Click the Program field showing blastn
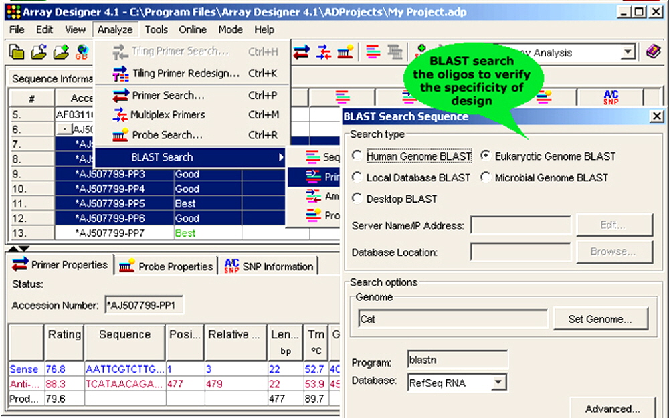Viewport: 669px width, 418px height. (x=458, y=360)
